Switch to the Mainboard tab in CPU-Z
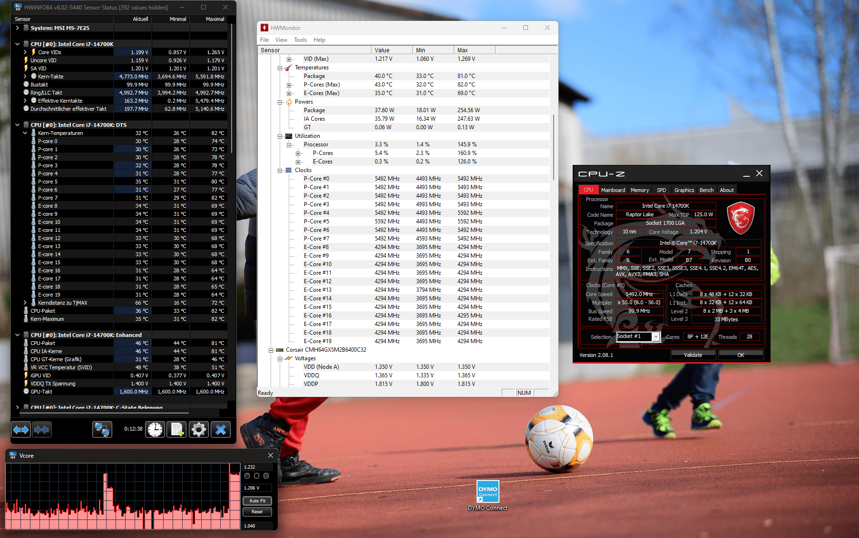Viewport: 859px width, 538px height. point(613,190)
